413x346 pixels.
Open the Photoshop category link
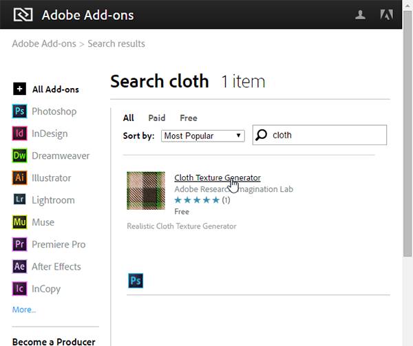coord(54,111)
